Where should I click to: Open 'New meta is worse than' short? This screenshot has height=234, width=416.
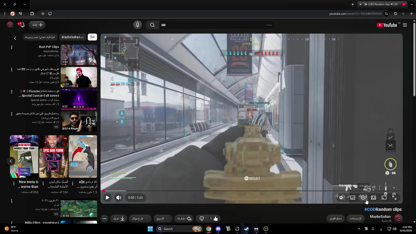[24, 157]
